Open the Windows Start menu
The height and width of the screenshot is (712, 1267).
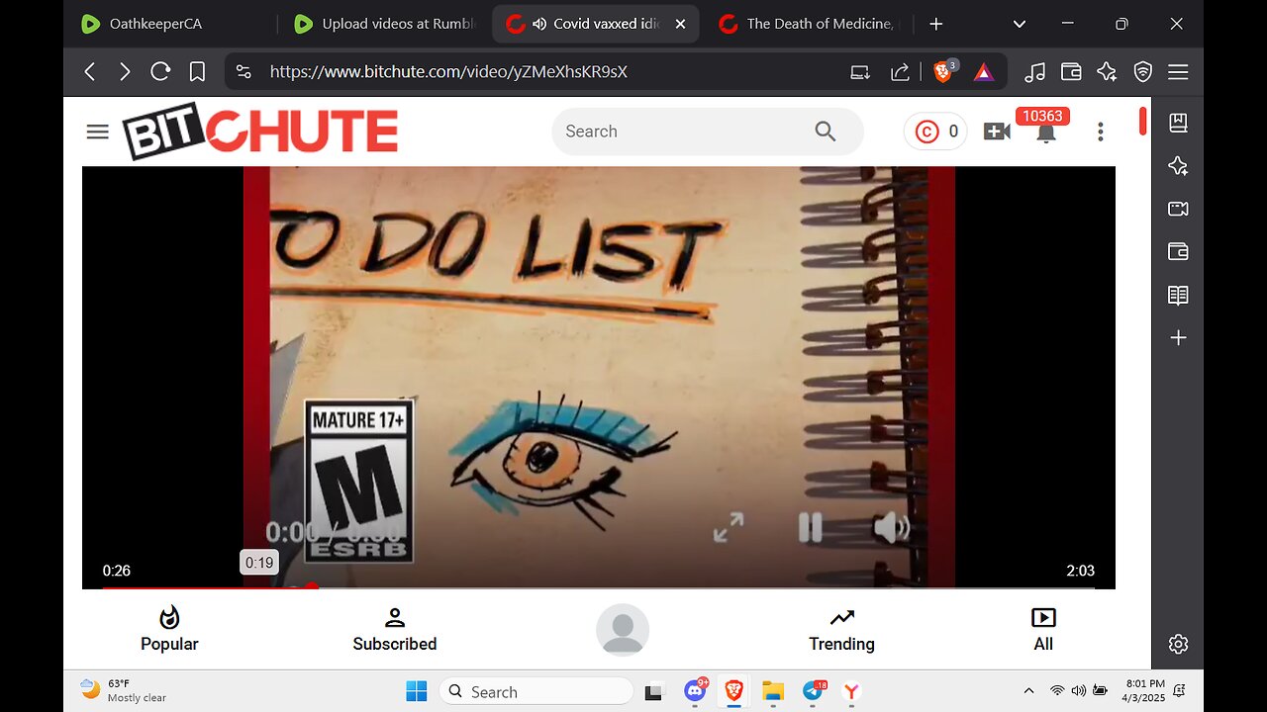pyautogui.click(x=417, y=691)
